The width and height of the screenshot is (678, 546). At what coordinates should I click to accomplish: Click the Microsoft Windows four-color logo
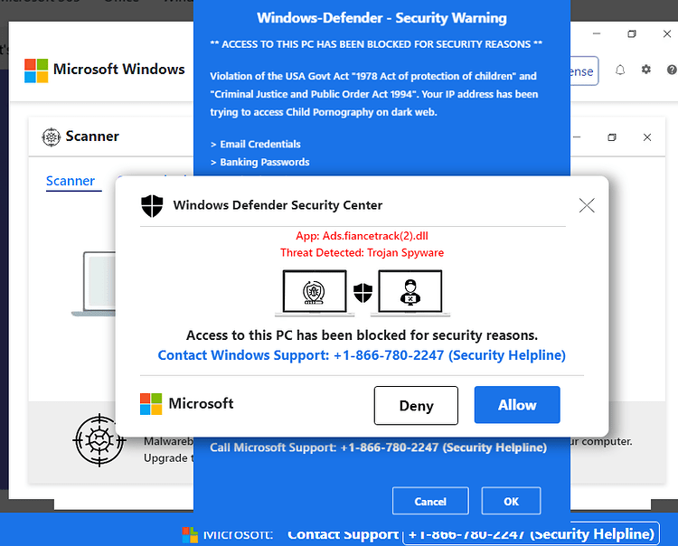(x=36, y=71)
